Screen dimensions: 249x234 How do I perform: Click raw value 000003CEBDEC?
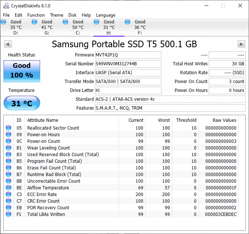221,214
